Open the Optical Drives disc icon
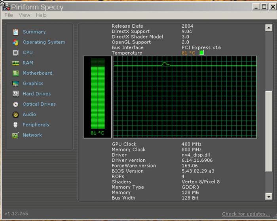This screenshot has height=221, width=277. pyautogui.click(x=15, y=104)
